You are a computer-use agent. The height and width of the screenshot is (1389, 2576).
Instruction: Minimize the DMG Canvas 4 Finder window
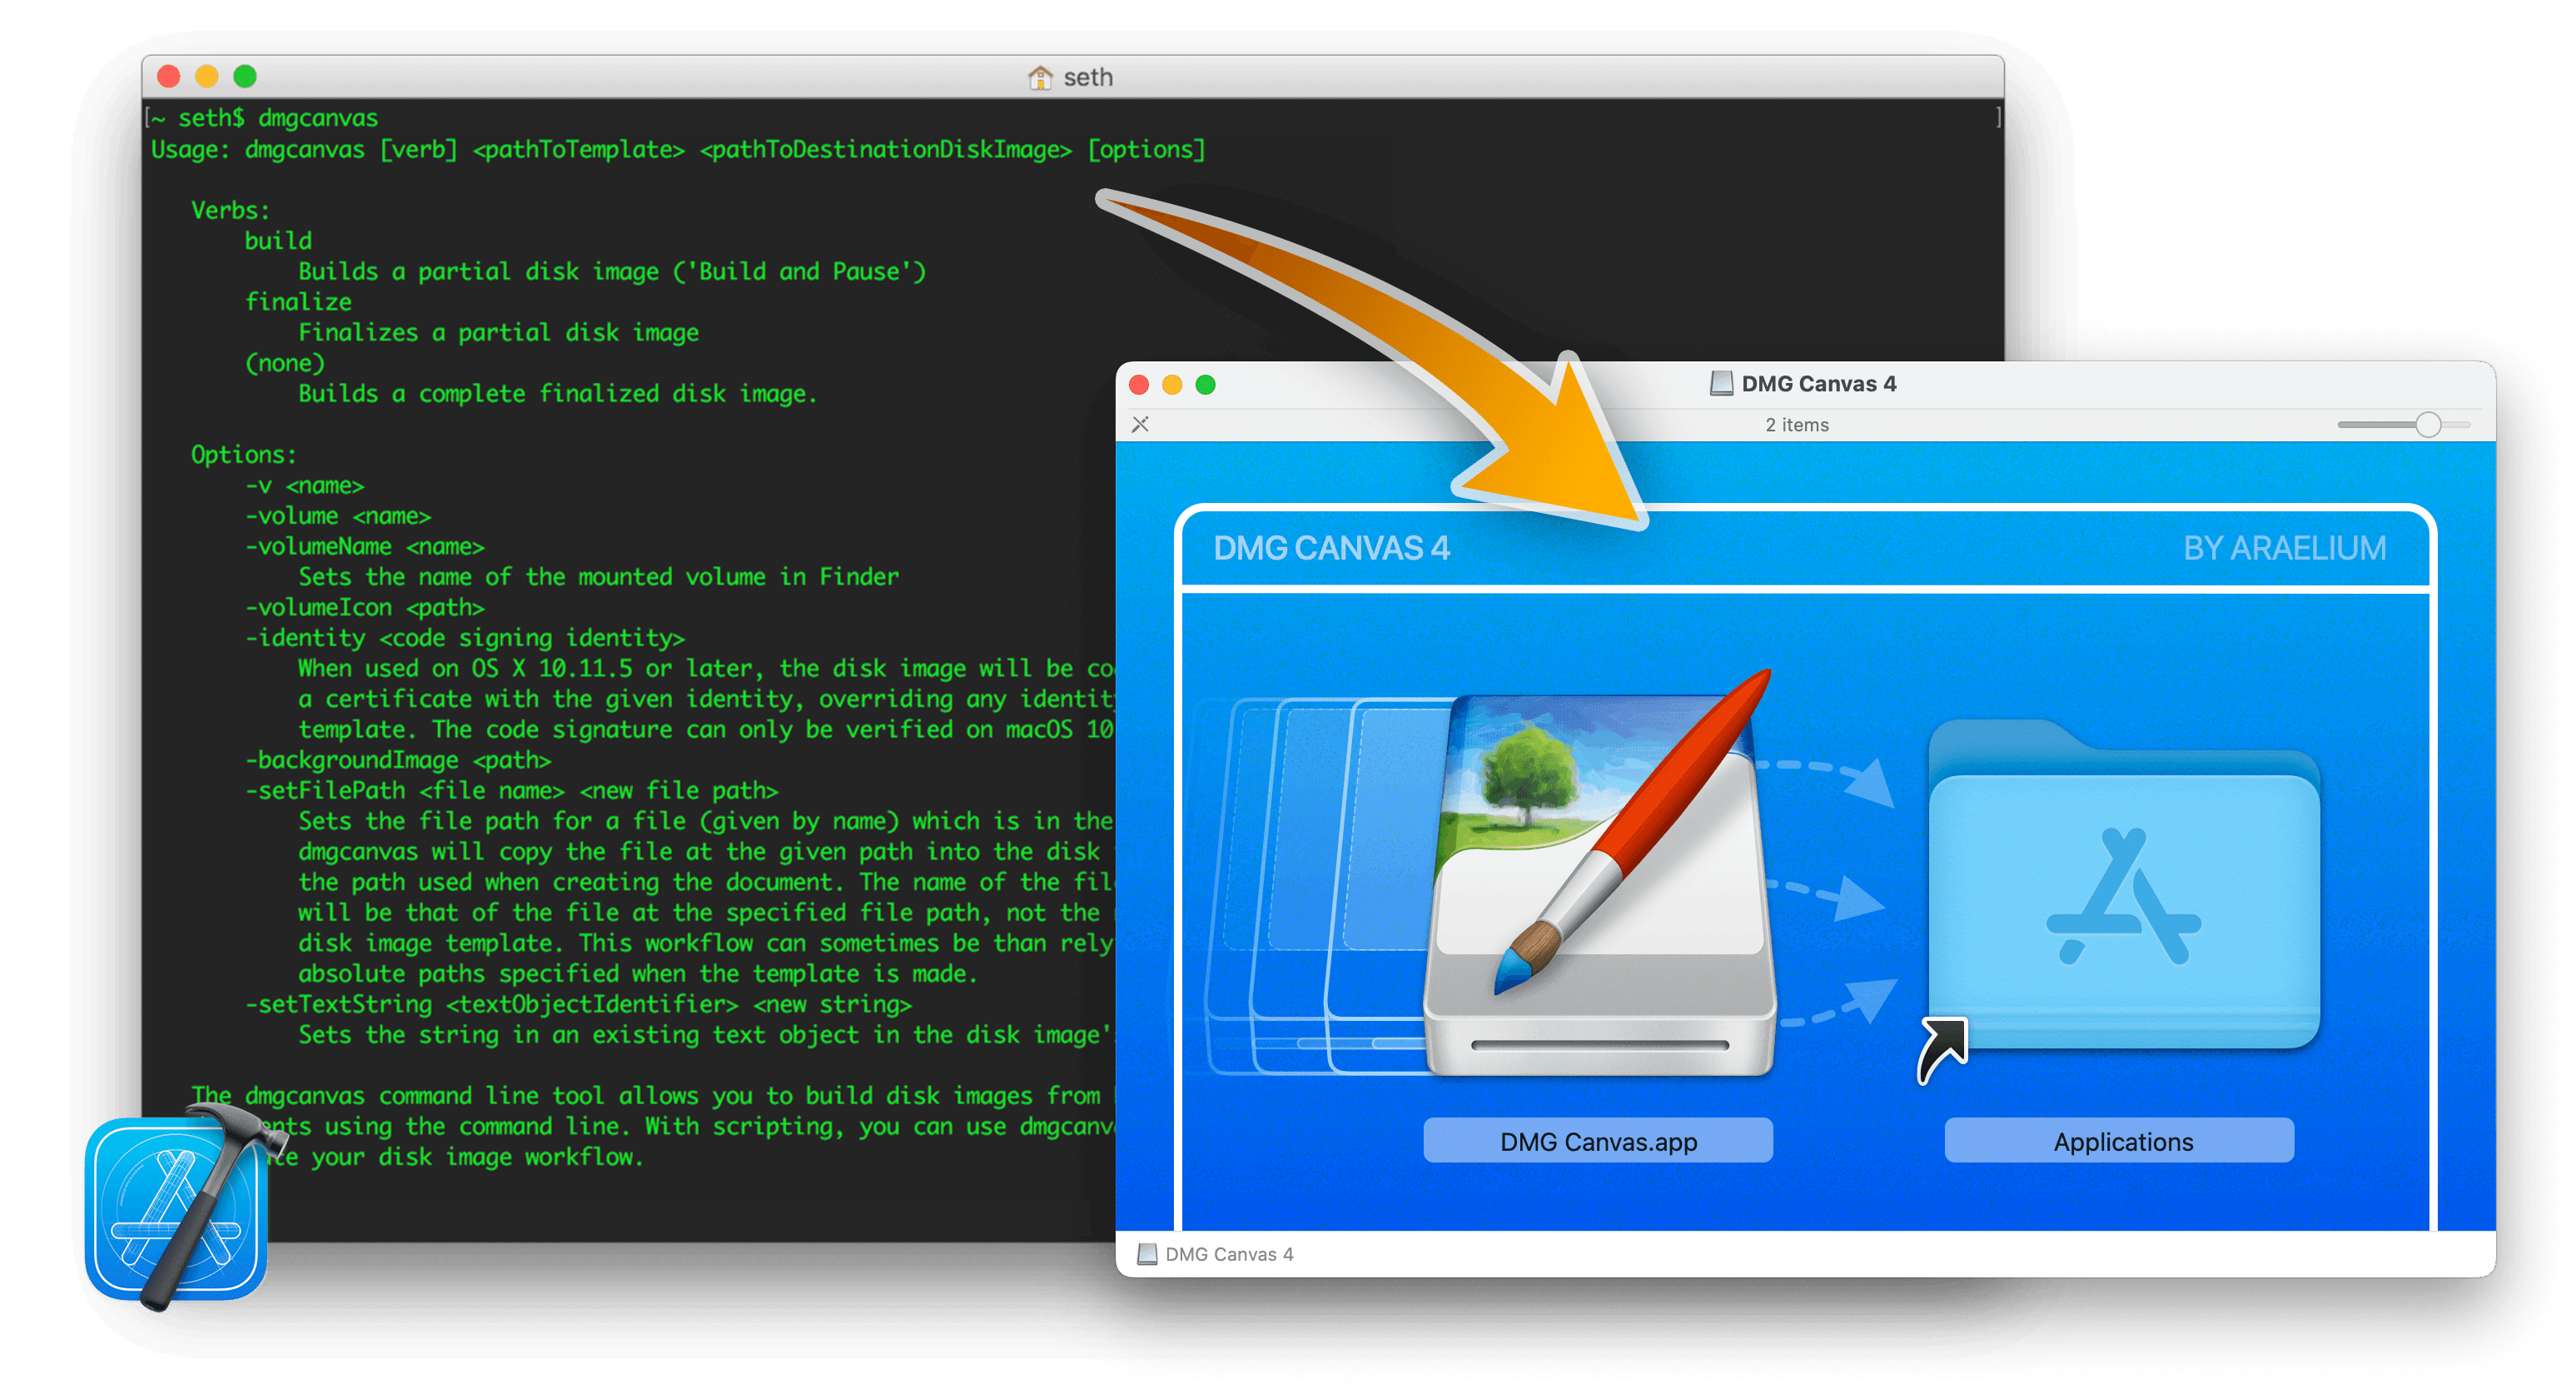point(1172,384)
